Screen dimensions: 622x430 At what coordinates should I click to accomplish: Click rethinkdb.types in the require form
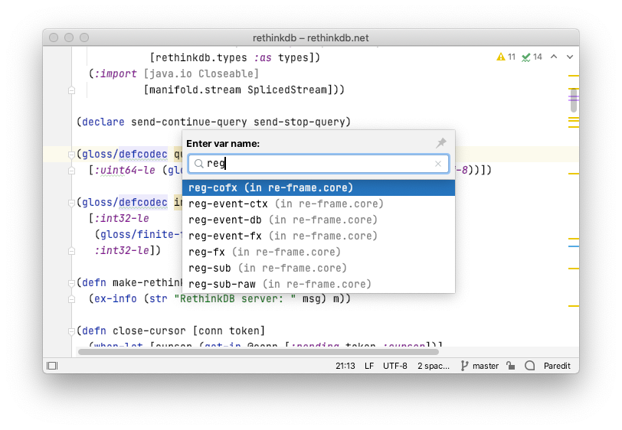click(x=201, y=57)
